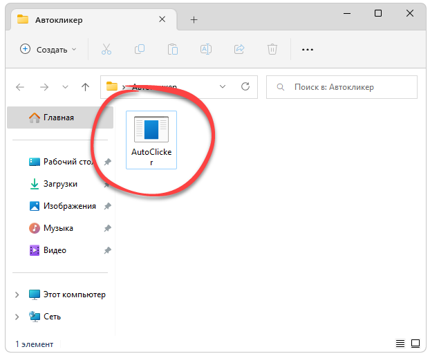Image resolution: width=430 pixels, height=356 pixels.
Task: Click the Cut scissors icon
Action: click(x=106, y=49)
